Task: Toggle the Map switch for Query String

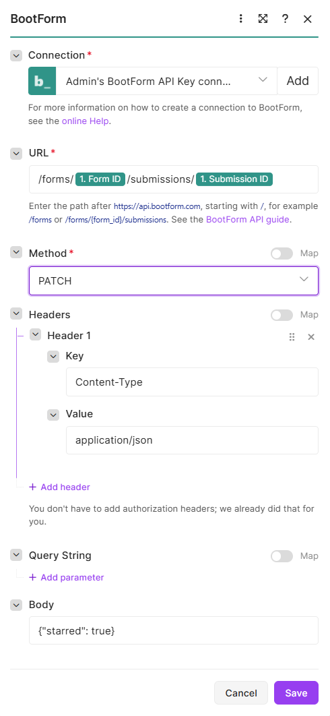Action: (282, 556)
